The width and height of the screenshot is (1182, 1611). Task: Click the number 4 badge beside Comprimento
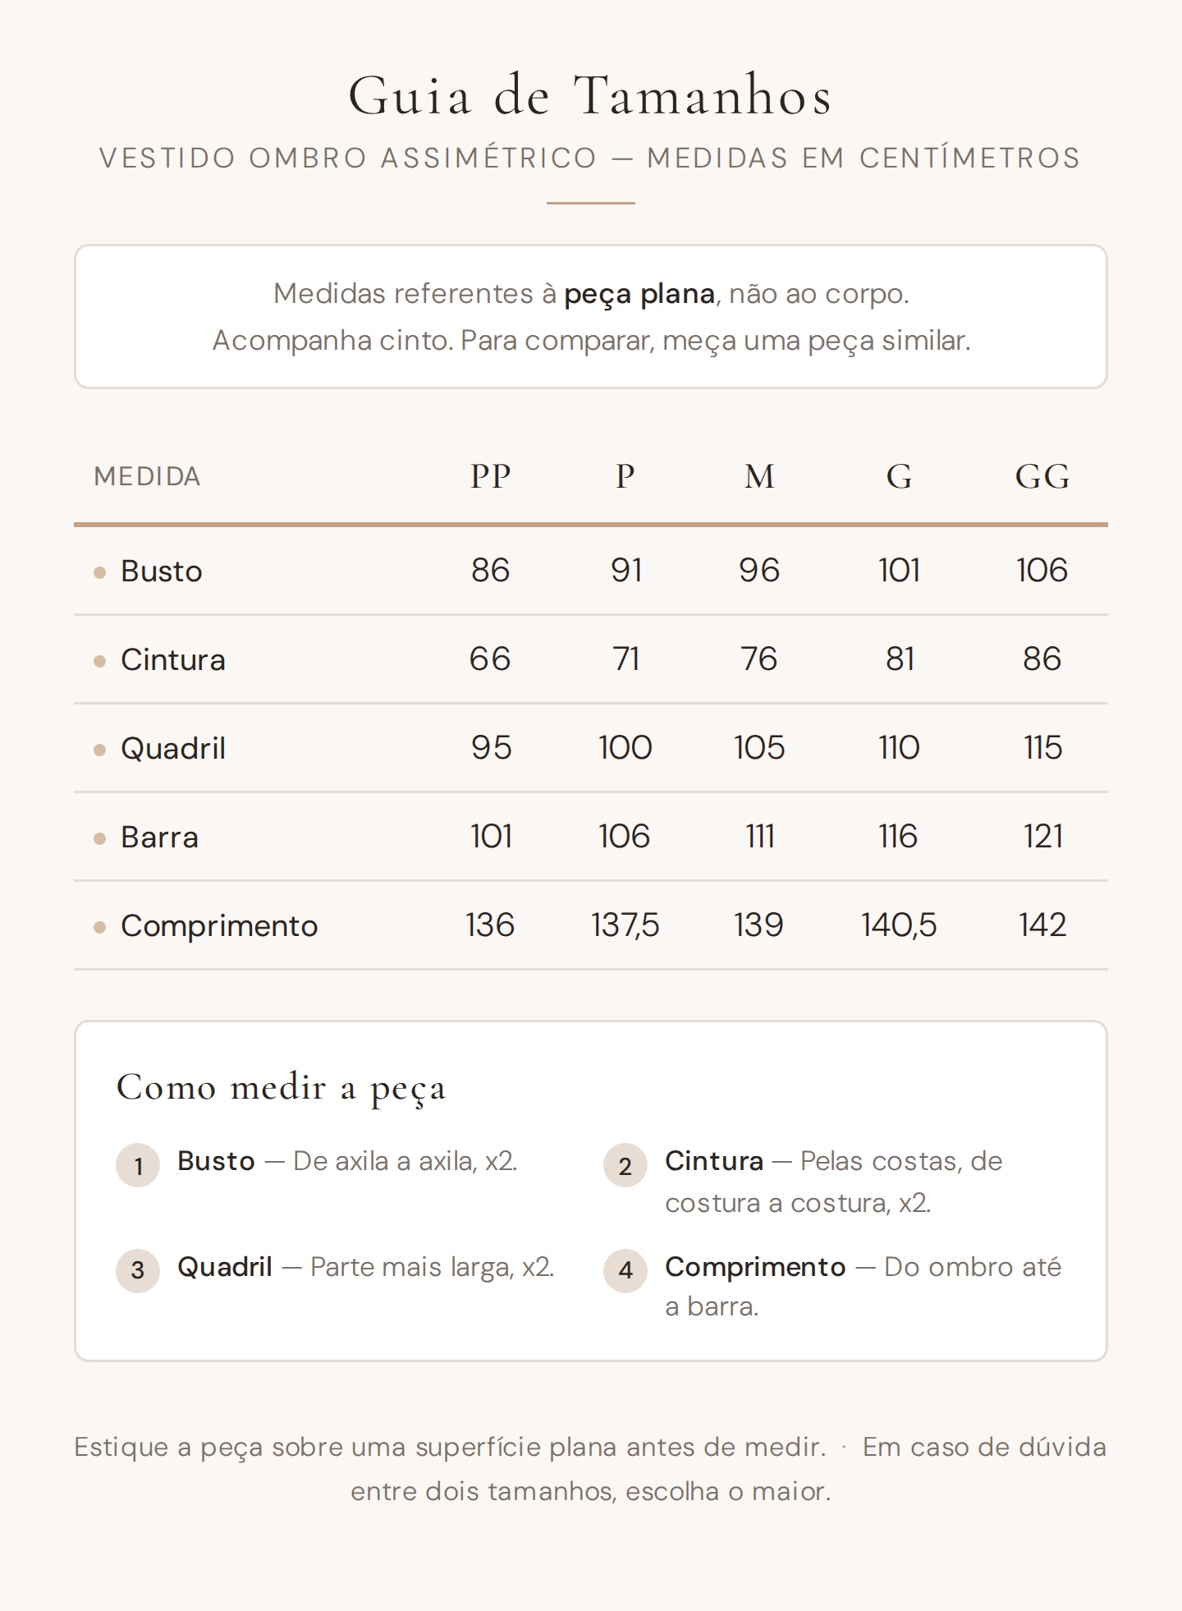tap(625, 1270)
